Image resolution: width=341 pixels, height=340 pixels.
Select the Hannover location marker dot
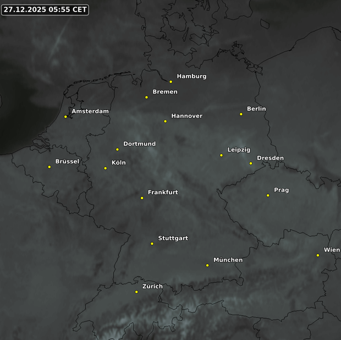click(165, 121)
